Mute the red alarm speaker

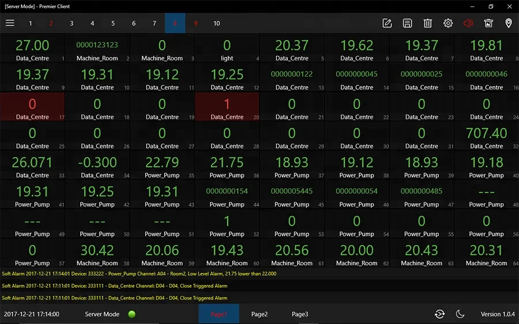click(468, 23)
